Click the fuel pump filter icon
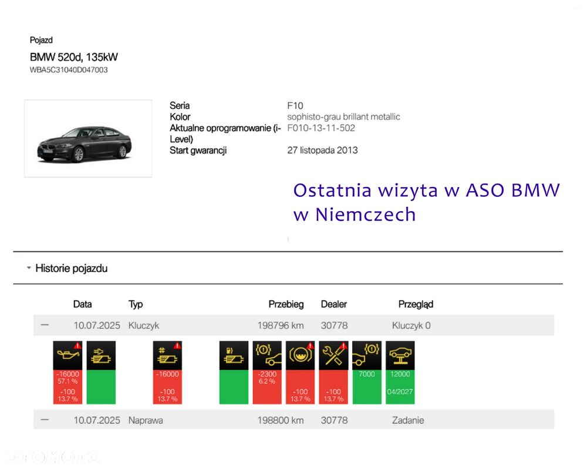587x469 pixels. 234,355
